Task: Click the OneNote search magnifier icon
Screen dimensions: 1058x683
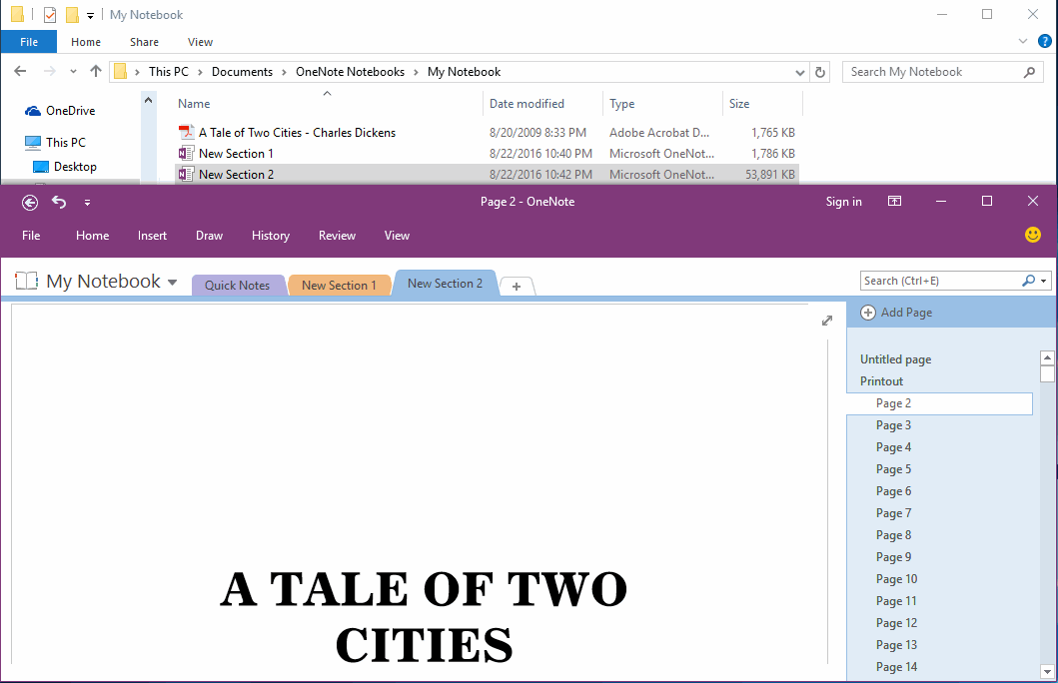Action: [1028, 281]
